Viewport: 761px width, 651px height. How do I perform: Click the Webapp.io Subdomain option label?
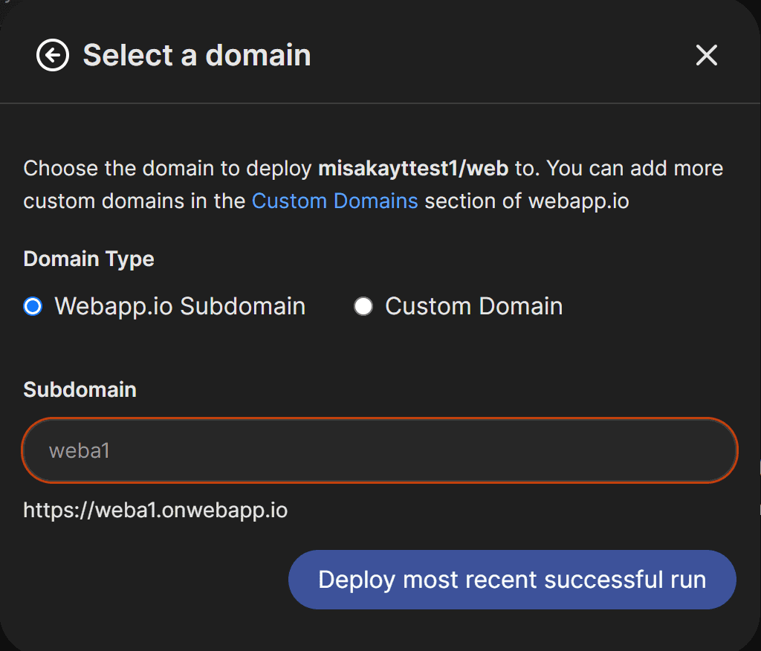(x=180, y=306)
